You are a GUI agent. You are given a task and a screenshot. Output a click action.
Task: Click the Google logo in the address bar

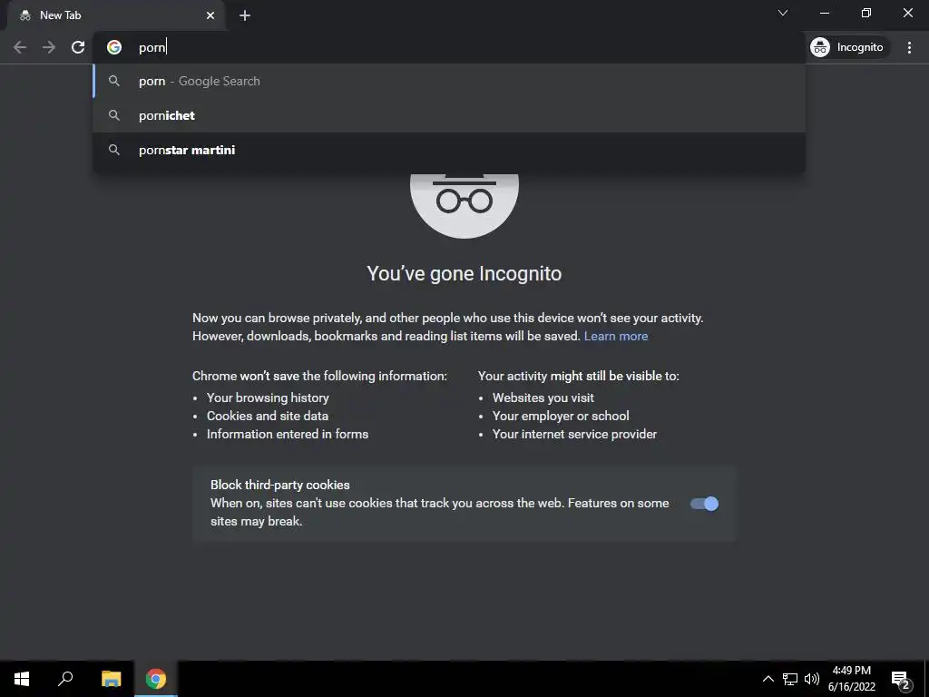(114, 47)
